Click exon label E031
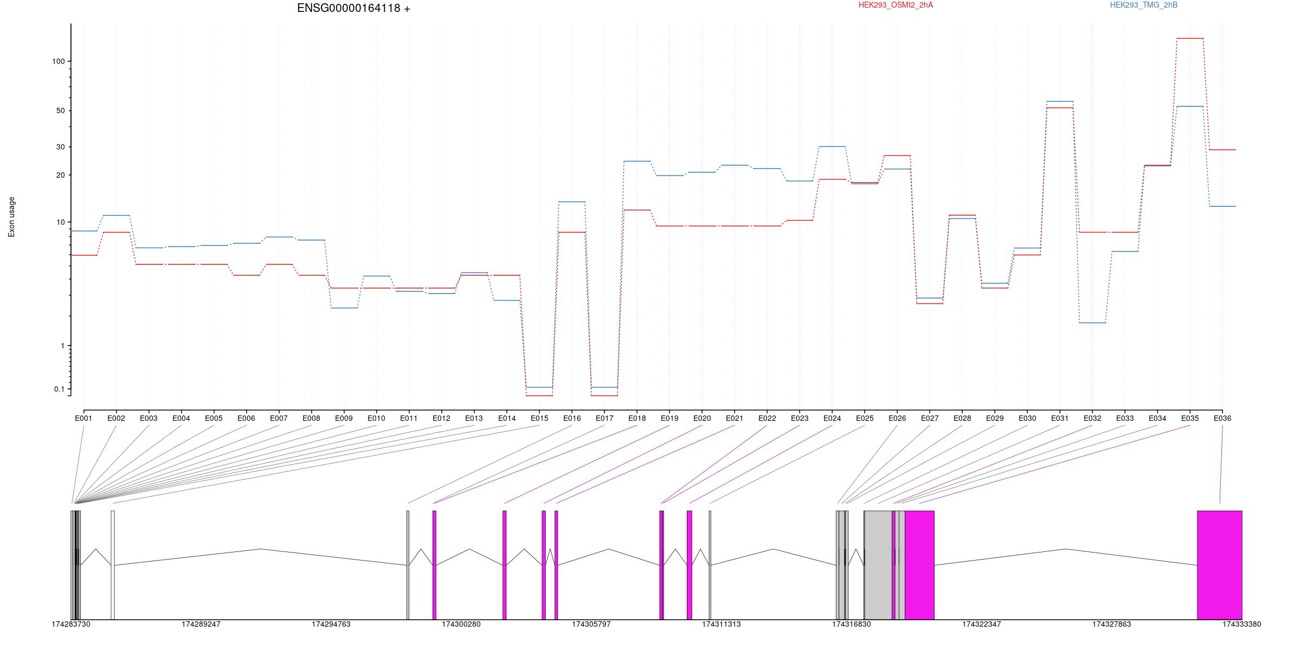Screen dimensions: 1301x650 [x=1060, y=418]
